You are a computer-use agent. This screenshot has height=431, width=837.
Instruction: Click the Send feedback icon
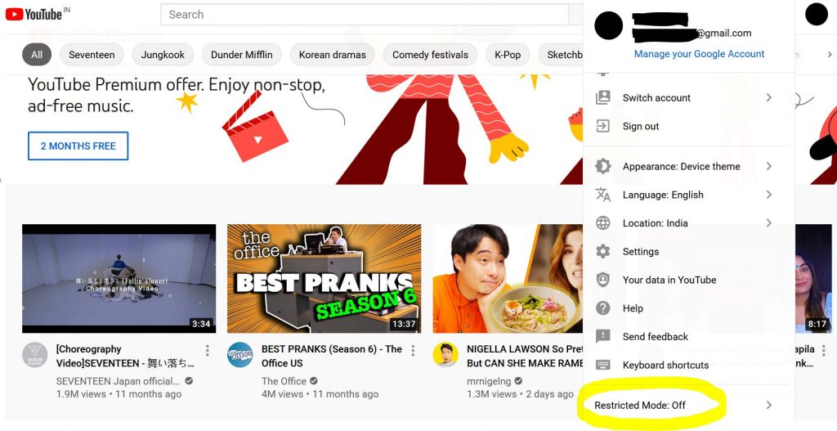[602, 336]
